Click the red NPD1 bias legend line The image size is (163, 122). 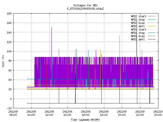tap(152, 36)
